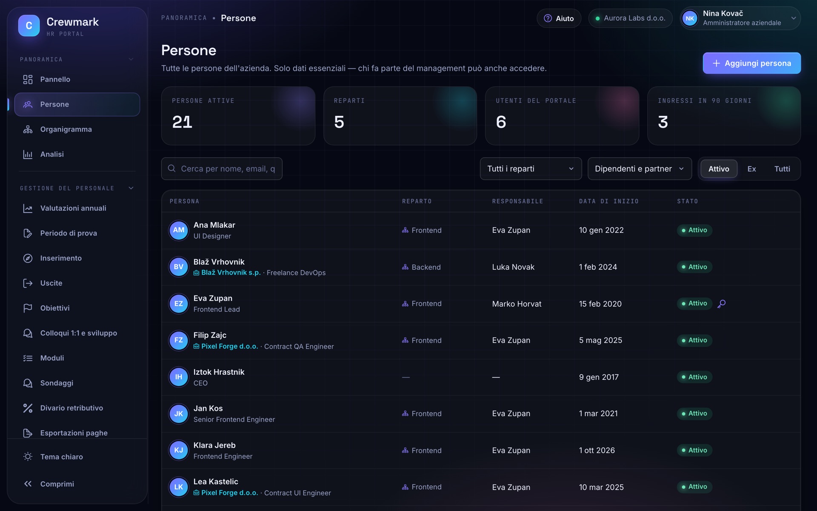The height and width of the screenshot is (511, 817).
Task: Open Divario retributivo percent icon
Action: 28,408
